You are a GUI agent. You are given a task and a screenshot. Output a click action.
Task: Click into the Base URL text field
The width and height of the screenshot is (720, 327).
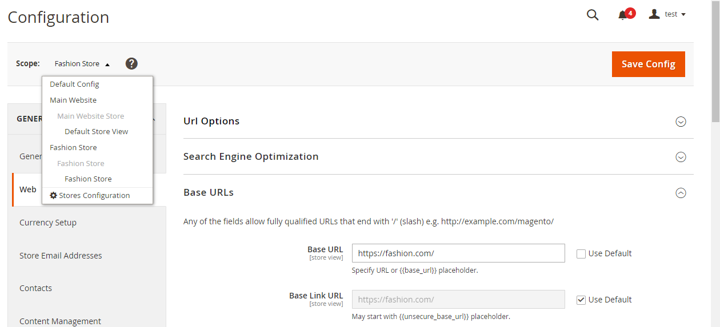[x=458, y=253]
